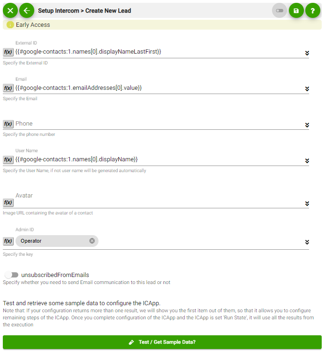Remove the Operator chip from Admin ID
Image resolution: width=325 pixels, height=356 pixels.
pyautogui.click(x=92, y=241)
